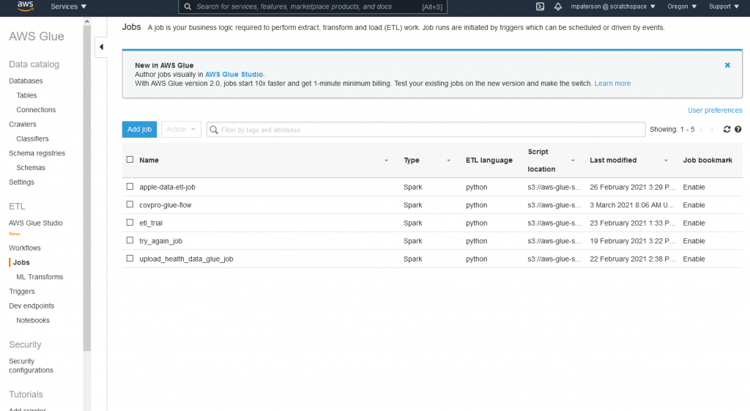Click the upload_health_data_glue_job name
This screenshot has height=411, width=750.
pyautogui.click(x=186, y=259)
